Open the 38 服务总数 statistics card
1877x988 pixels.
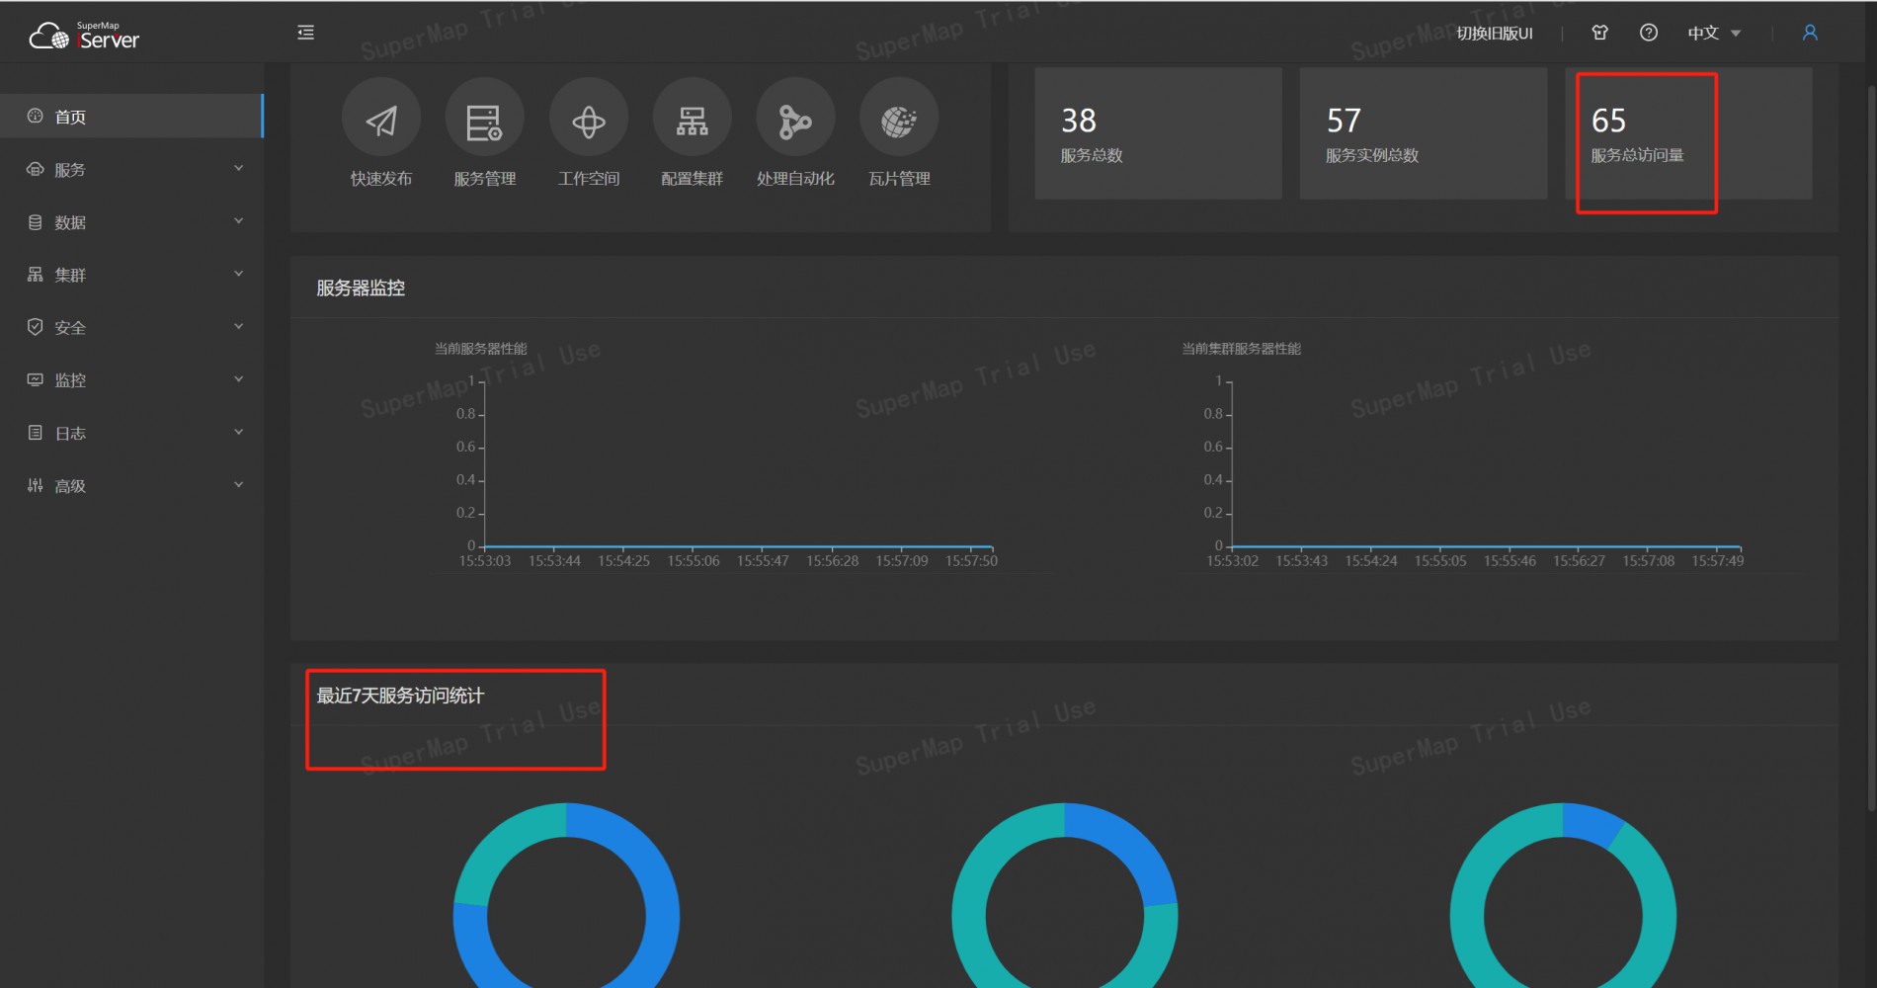[1158, 133]
